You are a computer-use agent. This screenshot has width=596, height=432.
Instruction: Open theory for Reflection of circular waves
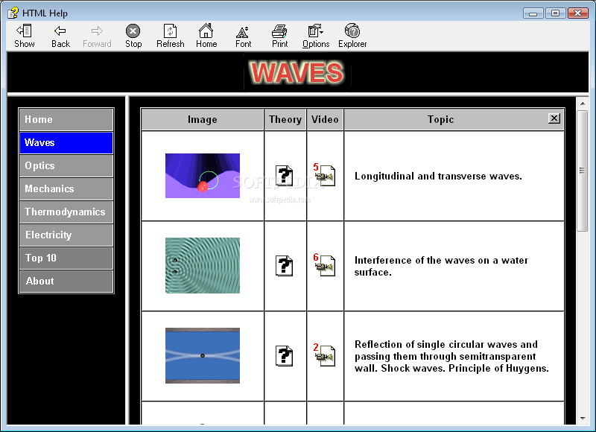tap(285, 355)
